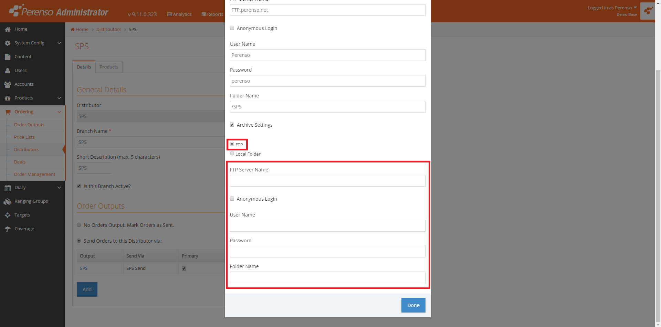Open Logged in as Perenso dropdown
Screen dimensions: 661x327
pos(612,8)
